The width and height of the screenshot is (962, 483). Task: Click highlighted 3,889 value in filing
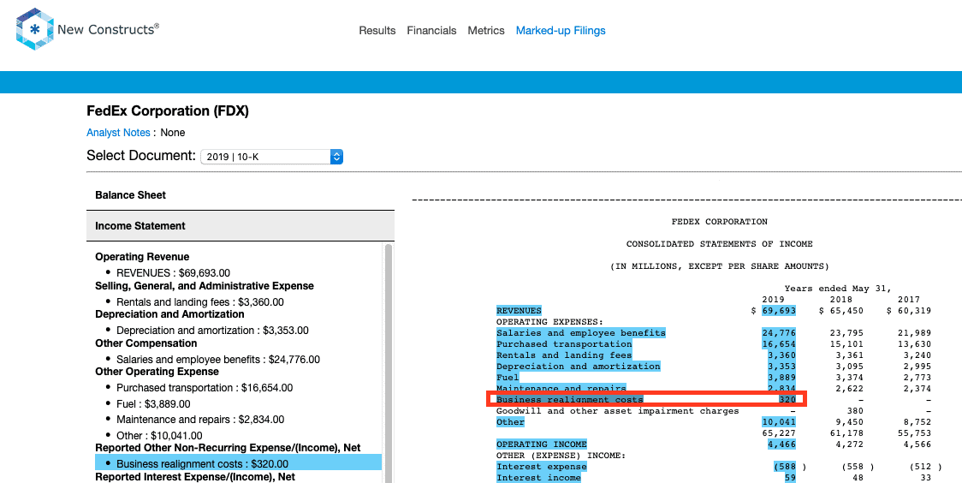[781, 378]
